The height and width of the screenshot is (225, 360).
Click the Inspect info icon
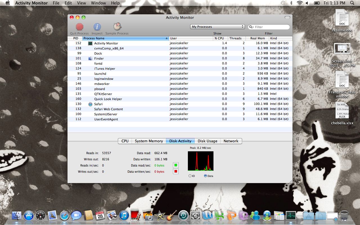(x=97, y=27)
